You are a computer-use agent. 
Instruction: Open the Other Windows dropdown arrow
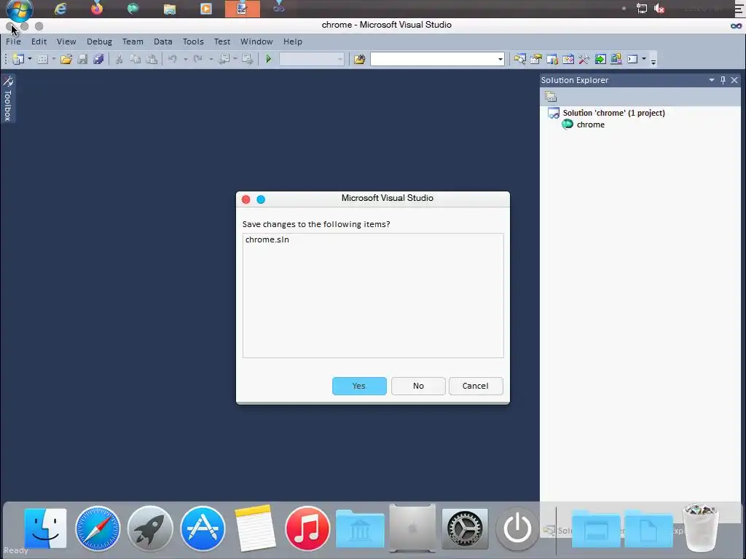[x=644, y=60]
